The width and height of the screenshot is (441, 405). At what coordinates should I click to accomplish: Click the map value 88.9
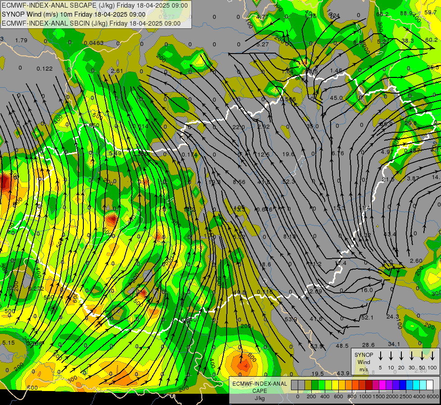pos(406,13)
